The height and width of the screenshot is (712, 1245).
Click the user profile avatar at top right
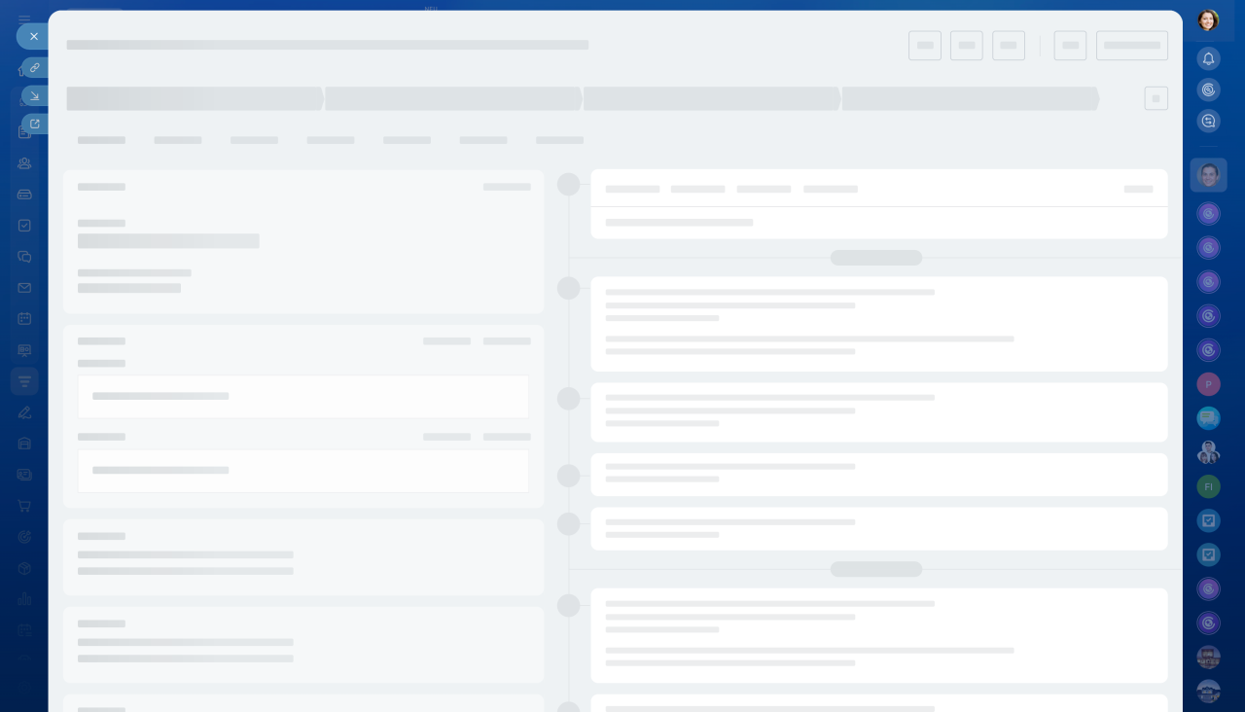click(x=1208, y=20)
